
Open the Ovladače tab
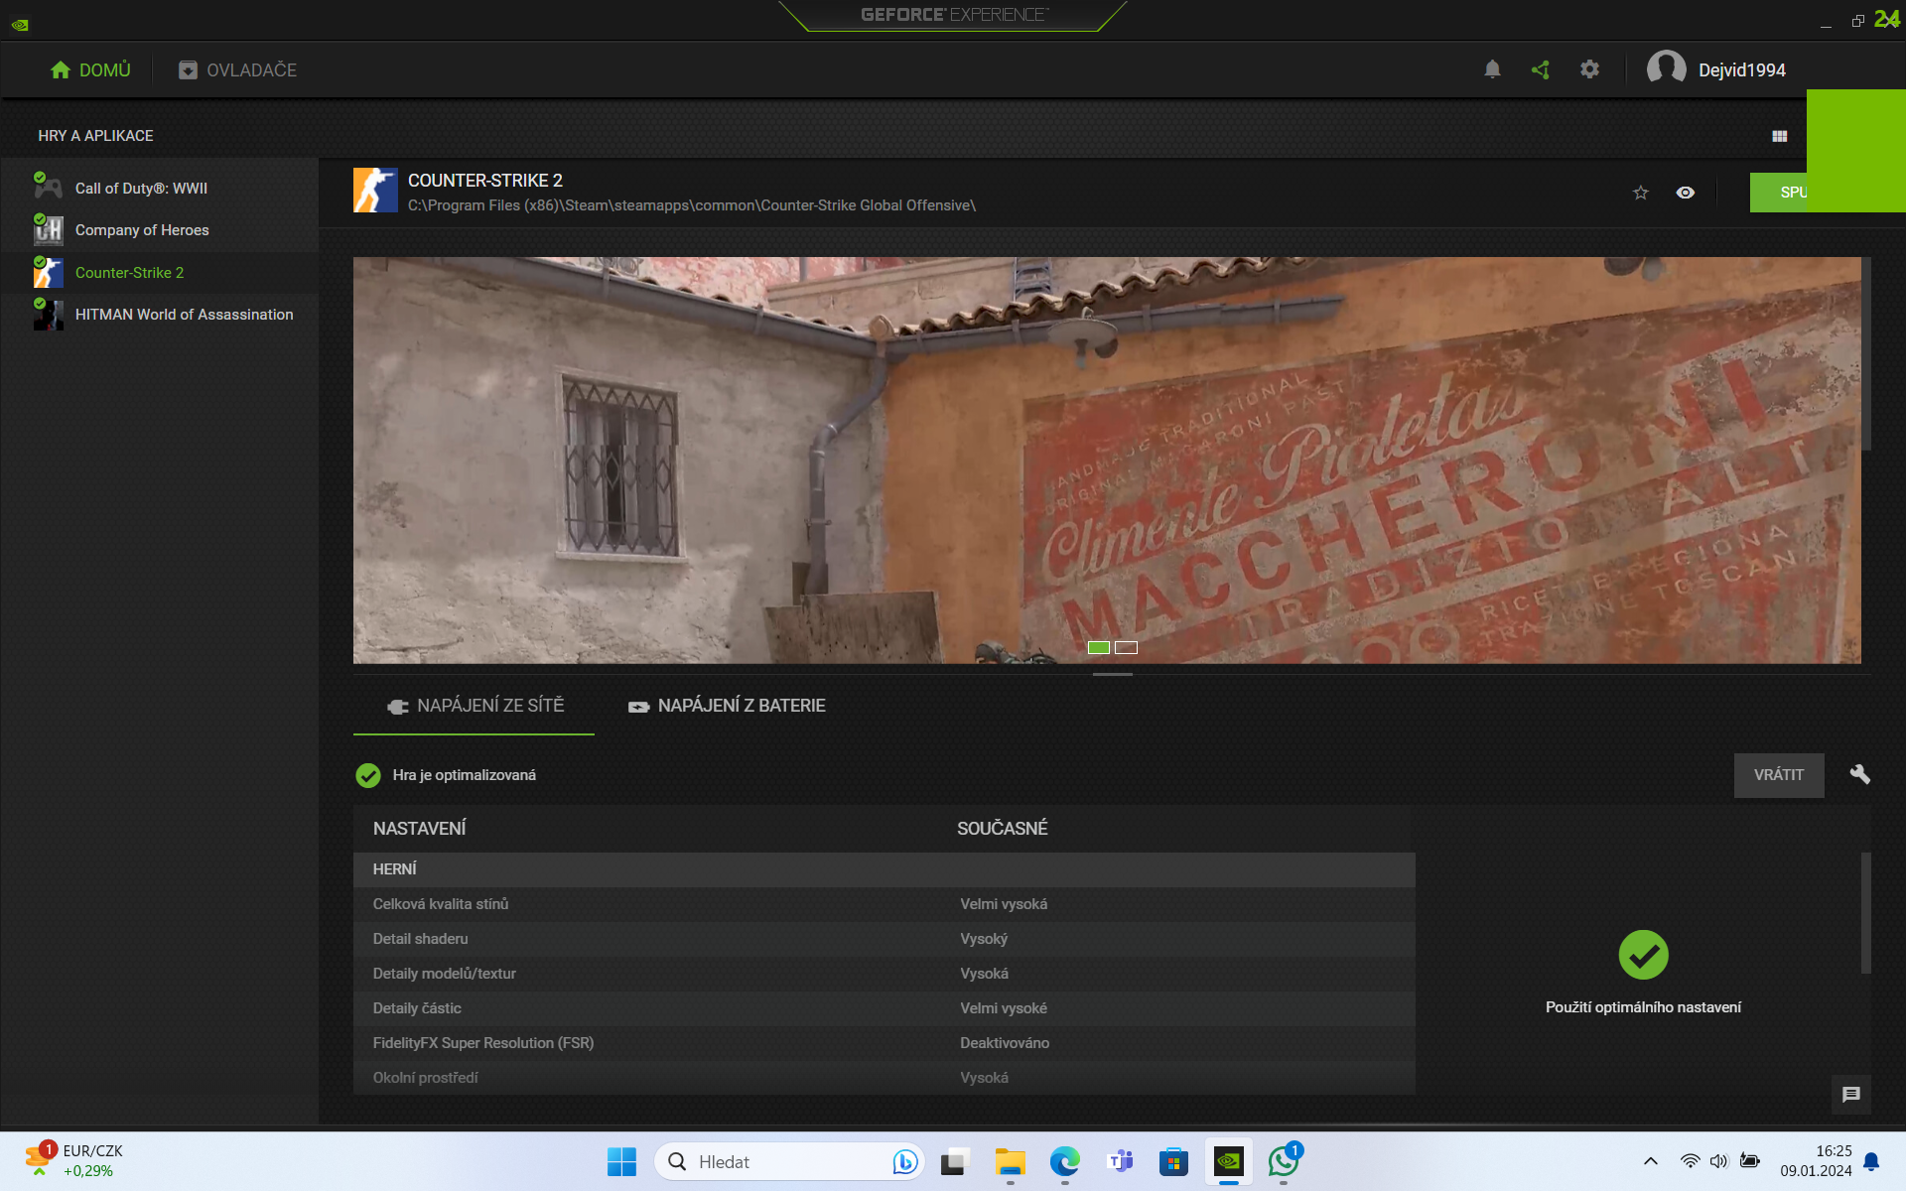(237, 69)
